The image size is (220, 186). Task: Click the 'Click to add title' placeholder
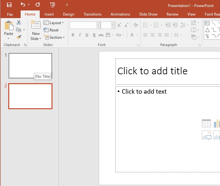click(153, 71)
